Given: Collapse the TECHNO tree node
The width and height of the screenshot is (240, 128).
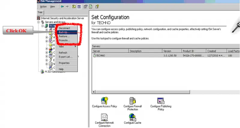Looking at the screenshot, I should 43,26.
